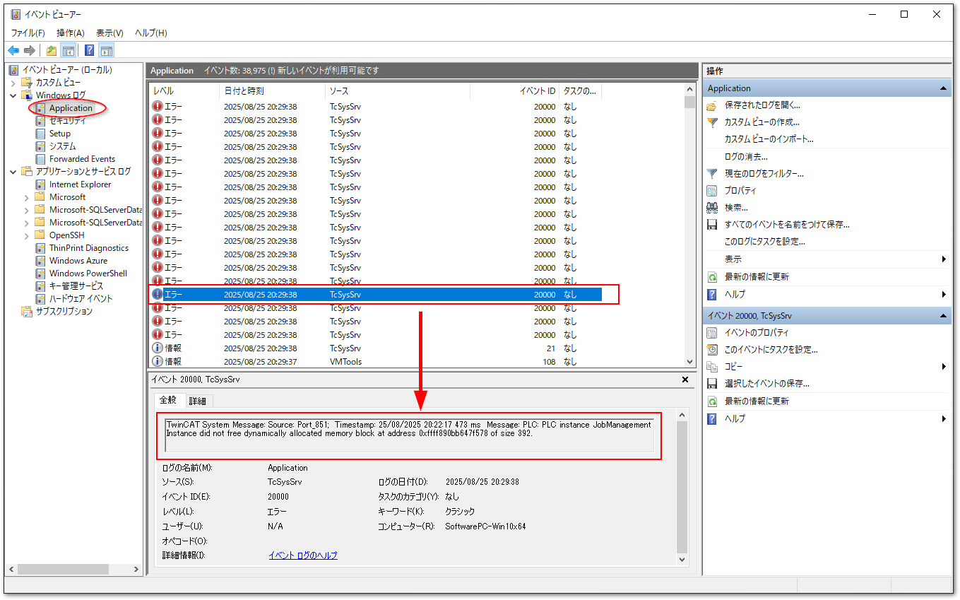
Task: Click 最新の情報に更新 under イベント 20000 section
Action: [x=757, y=401]
